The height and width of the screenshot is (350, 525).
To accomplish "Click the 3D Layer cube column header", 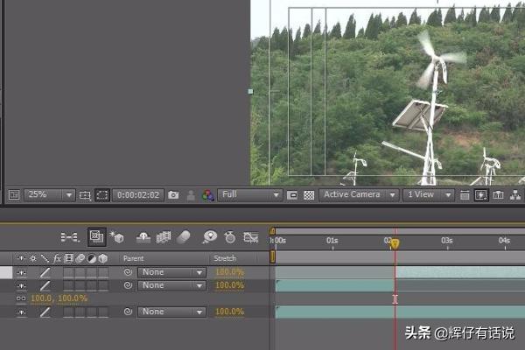I will (x=102, y=258).
